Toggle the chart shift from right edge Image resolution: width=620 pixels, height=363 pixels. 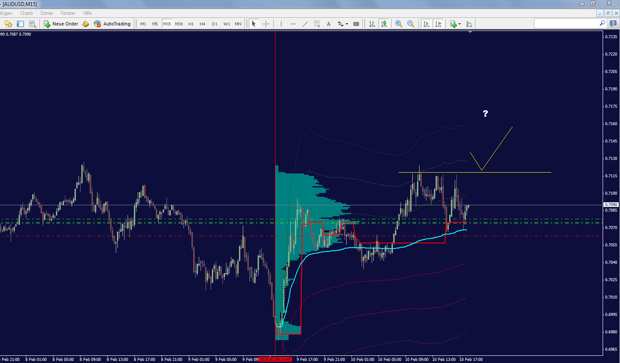[439, 24]
